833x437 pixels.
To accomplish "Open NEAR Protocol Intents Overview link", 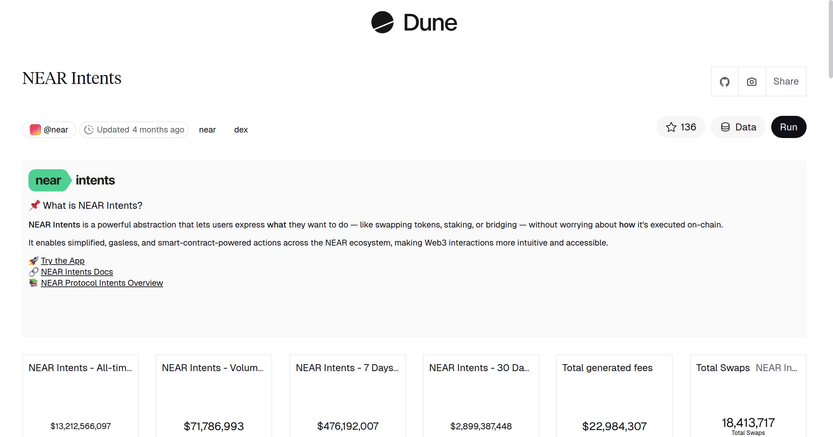I will (102, 283).
